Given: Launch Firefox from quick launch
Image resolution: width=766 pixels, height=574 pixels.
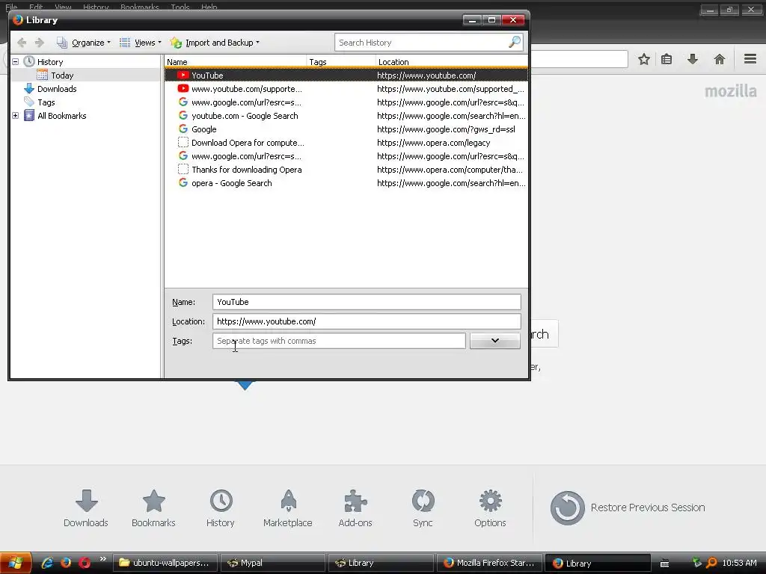Looking at the screenshot, I should (x=66, y=563).
